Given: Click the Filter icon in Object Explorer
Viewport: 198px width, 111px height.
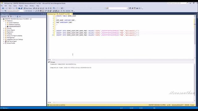Looking at the screenshot, I should [15, 16].
